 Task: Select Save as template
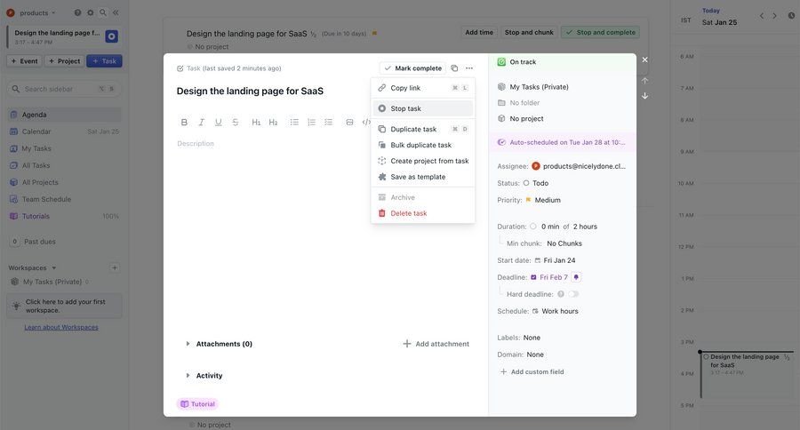pos(423,177)
